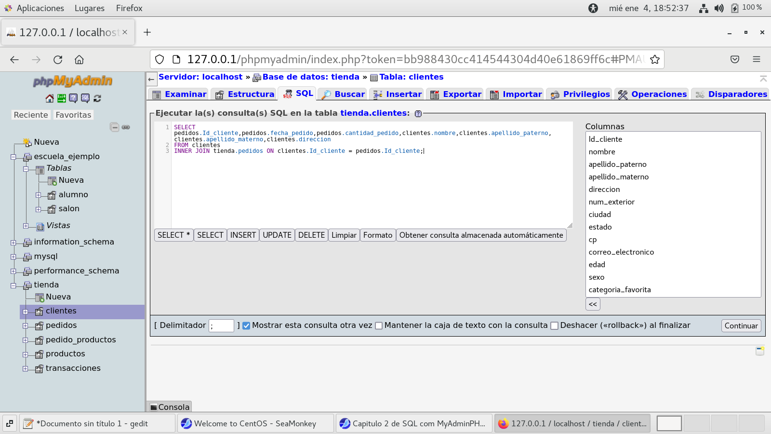Bookmark this page with star icon

[x=654, y=59]
